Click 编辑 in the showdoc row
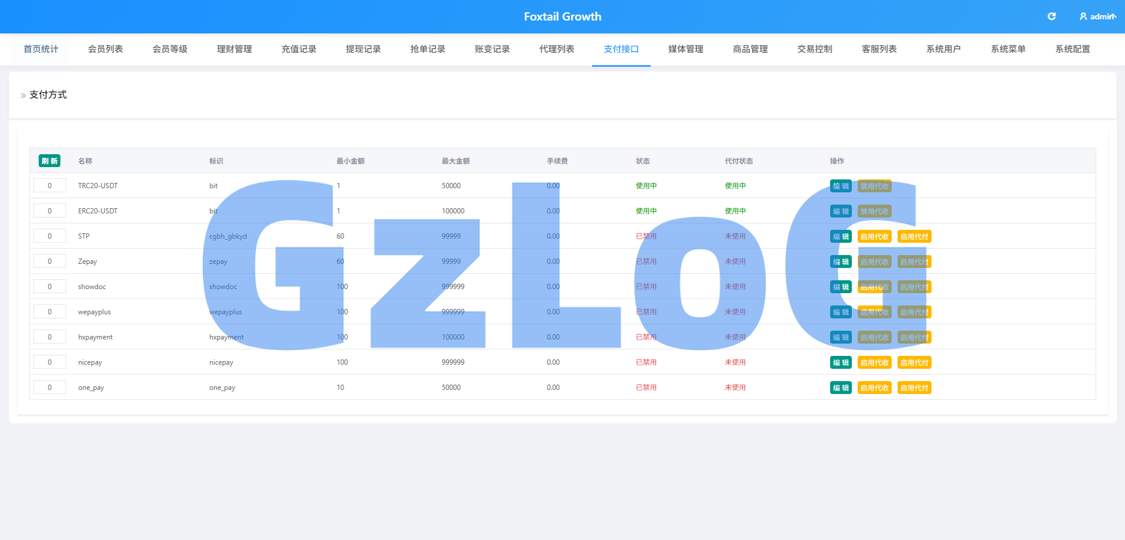 click(841, 287)
